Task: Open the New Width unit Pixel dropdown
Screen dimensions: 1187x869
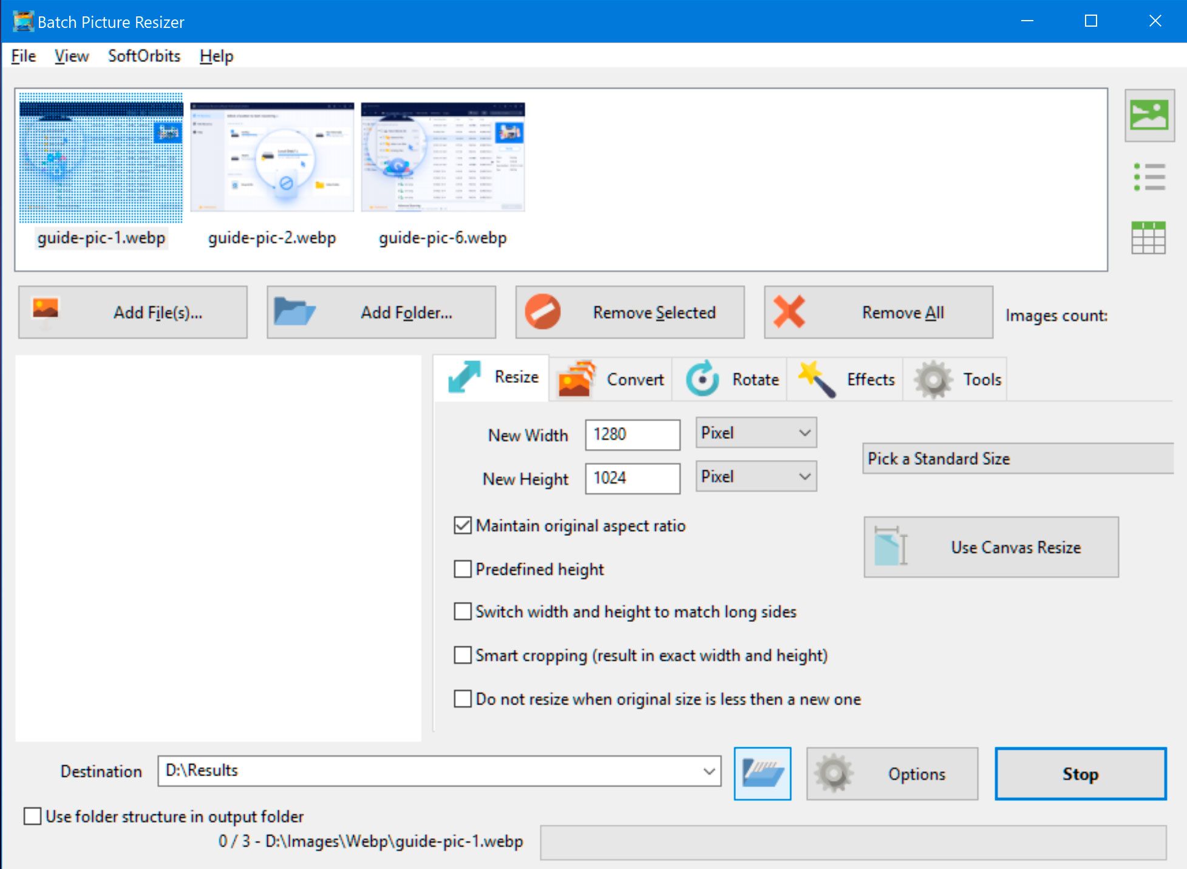Action: (756, 433)
